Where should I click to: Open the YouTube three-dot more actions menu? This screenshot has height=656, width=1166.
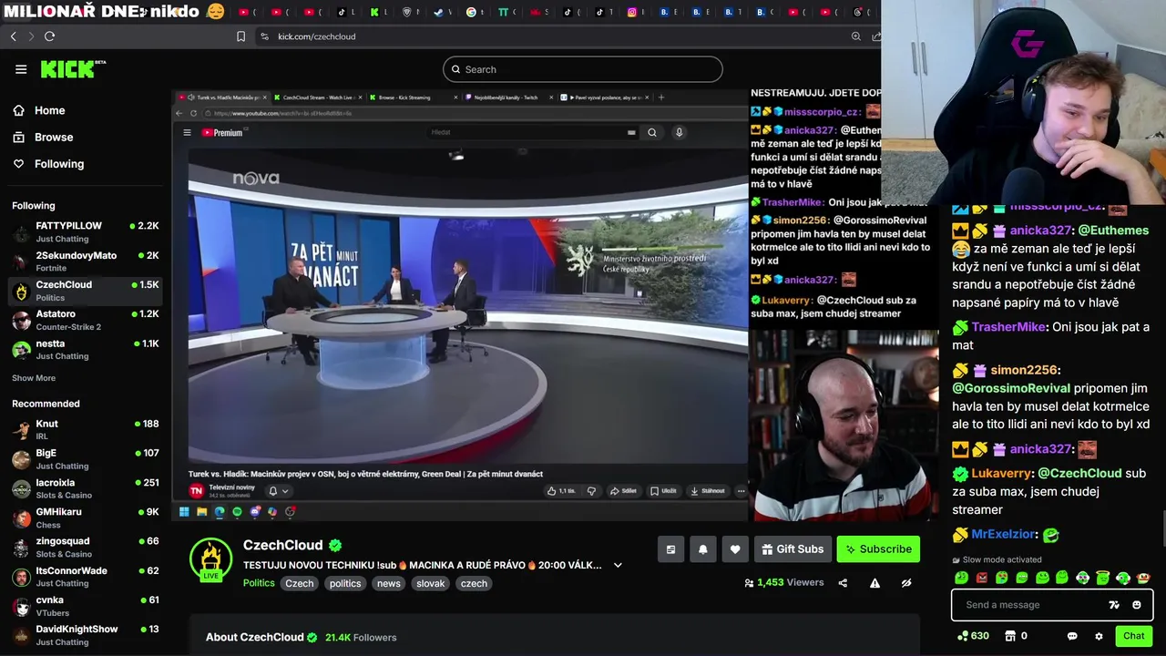click(741, 491)
